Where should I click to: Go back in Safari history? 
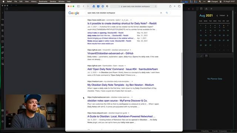84,6
